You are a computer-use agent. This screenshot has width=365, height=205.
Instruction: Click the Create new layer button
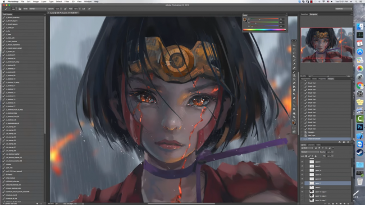coord(344,204)
